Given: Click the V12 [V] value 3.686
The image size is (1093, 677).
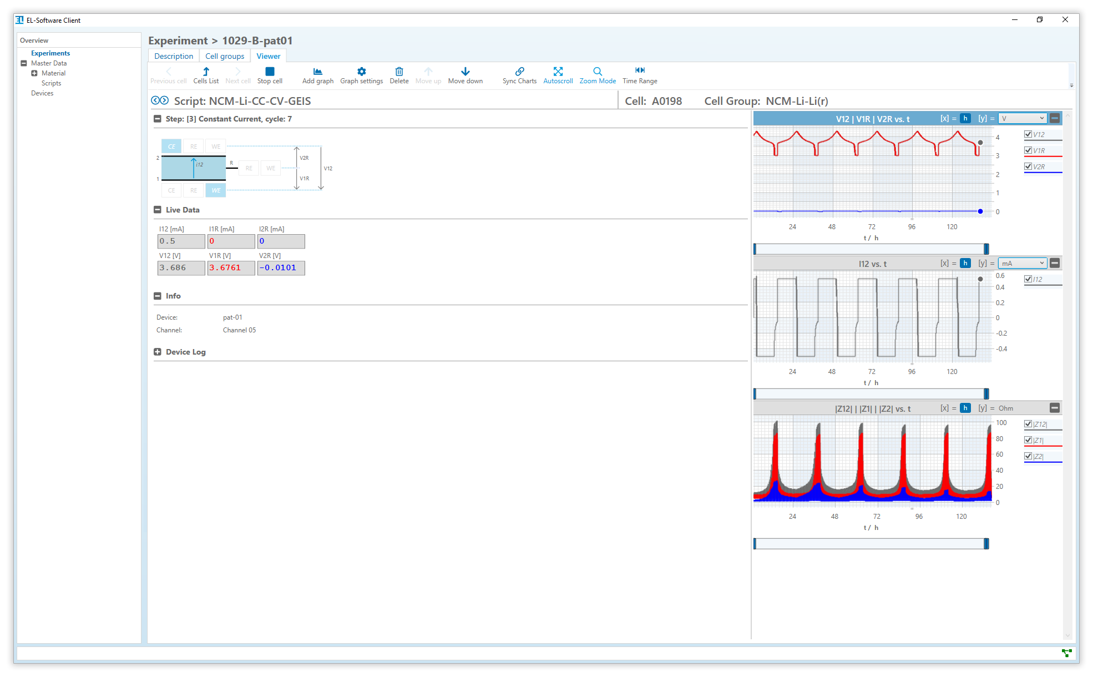Looking at the screenshot, I should point(181,268).
